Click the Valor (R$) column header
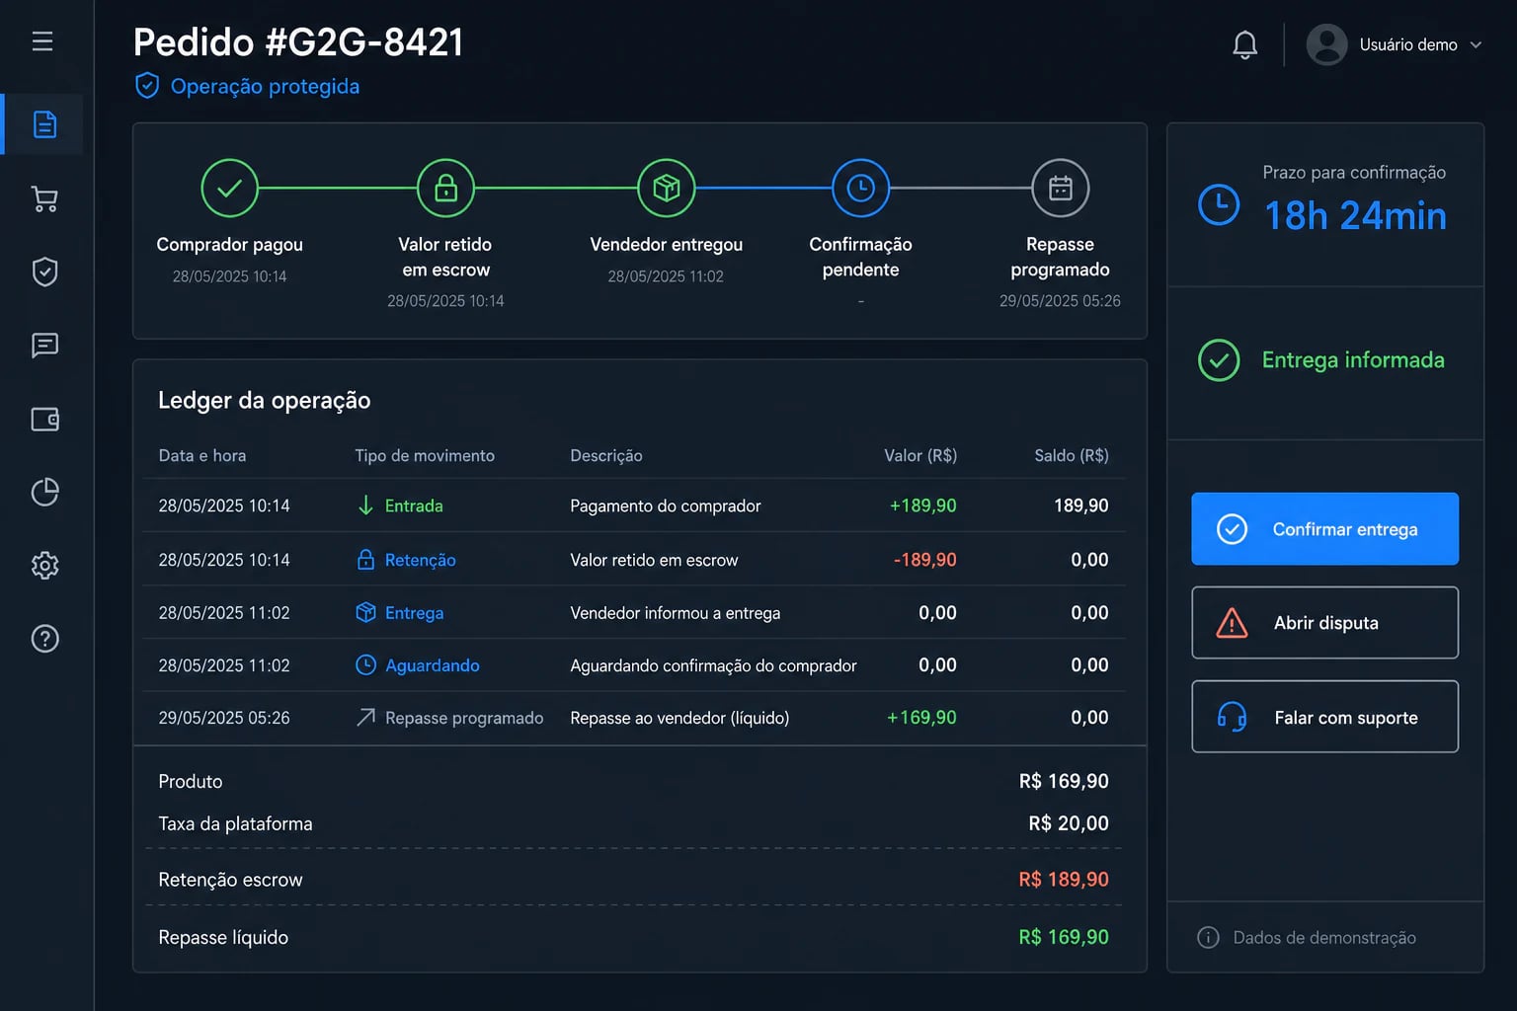 tap(920, 455)
